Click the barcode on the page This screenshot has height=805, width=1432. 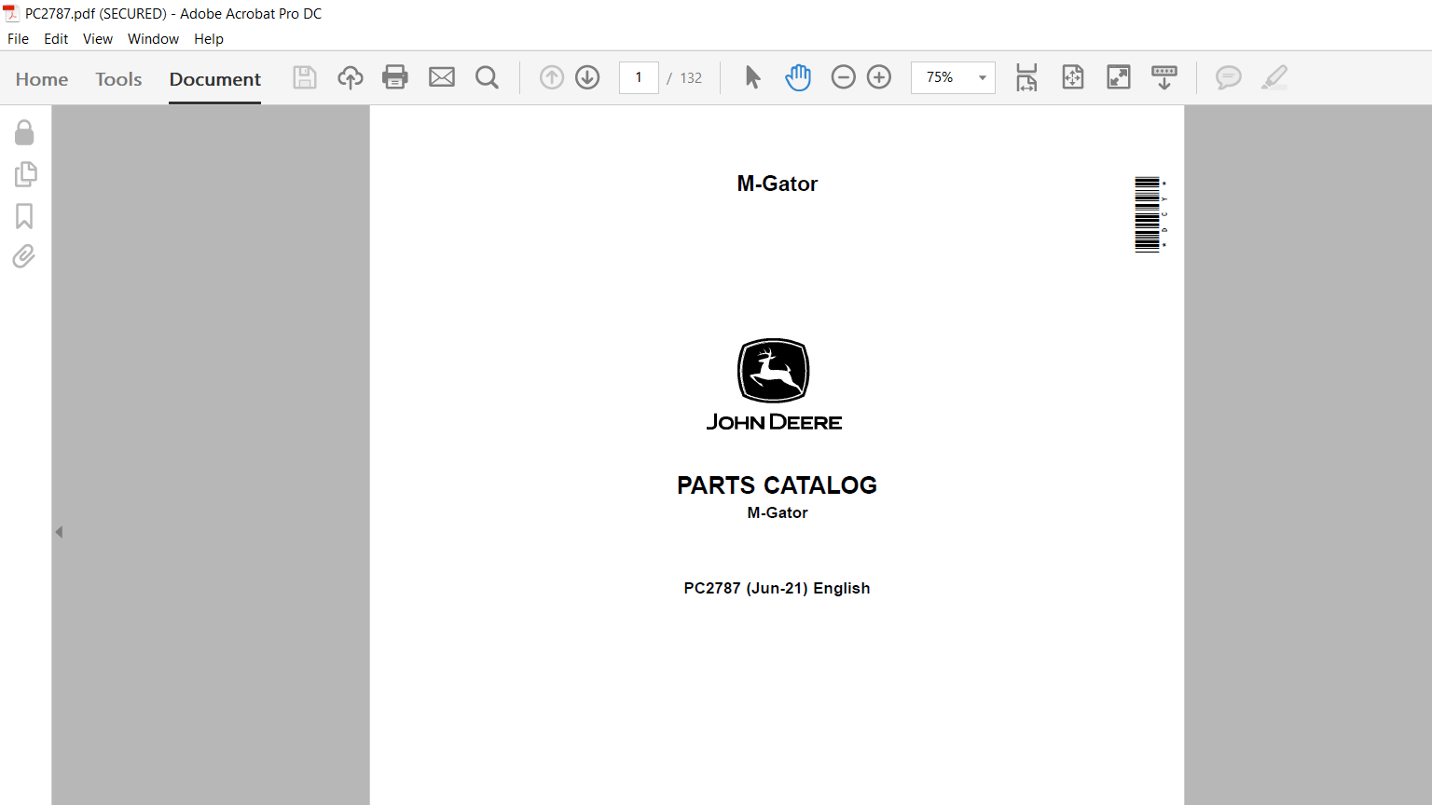(x=1150, y=214)
